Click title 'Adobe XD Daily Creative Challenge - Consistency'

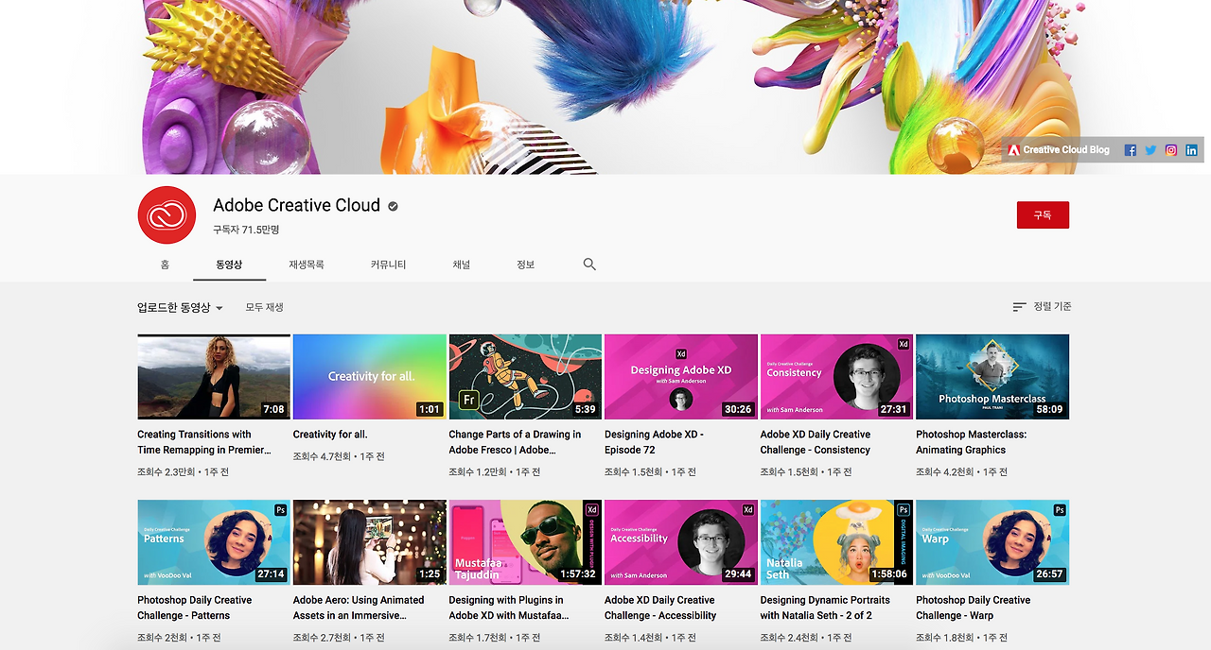tap(816, 442)
